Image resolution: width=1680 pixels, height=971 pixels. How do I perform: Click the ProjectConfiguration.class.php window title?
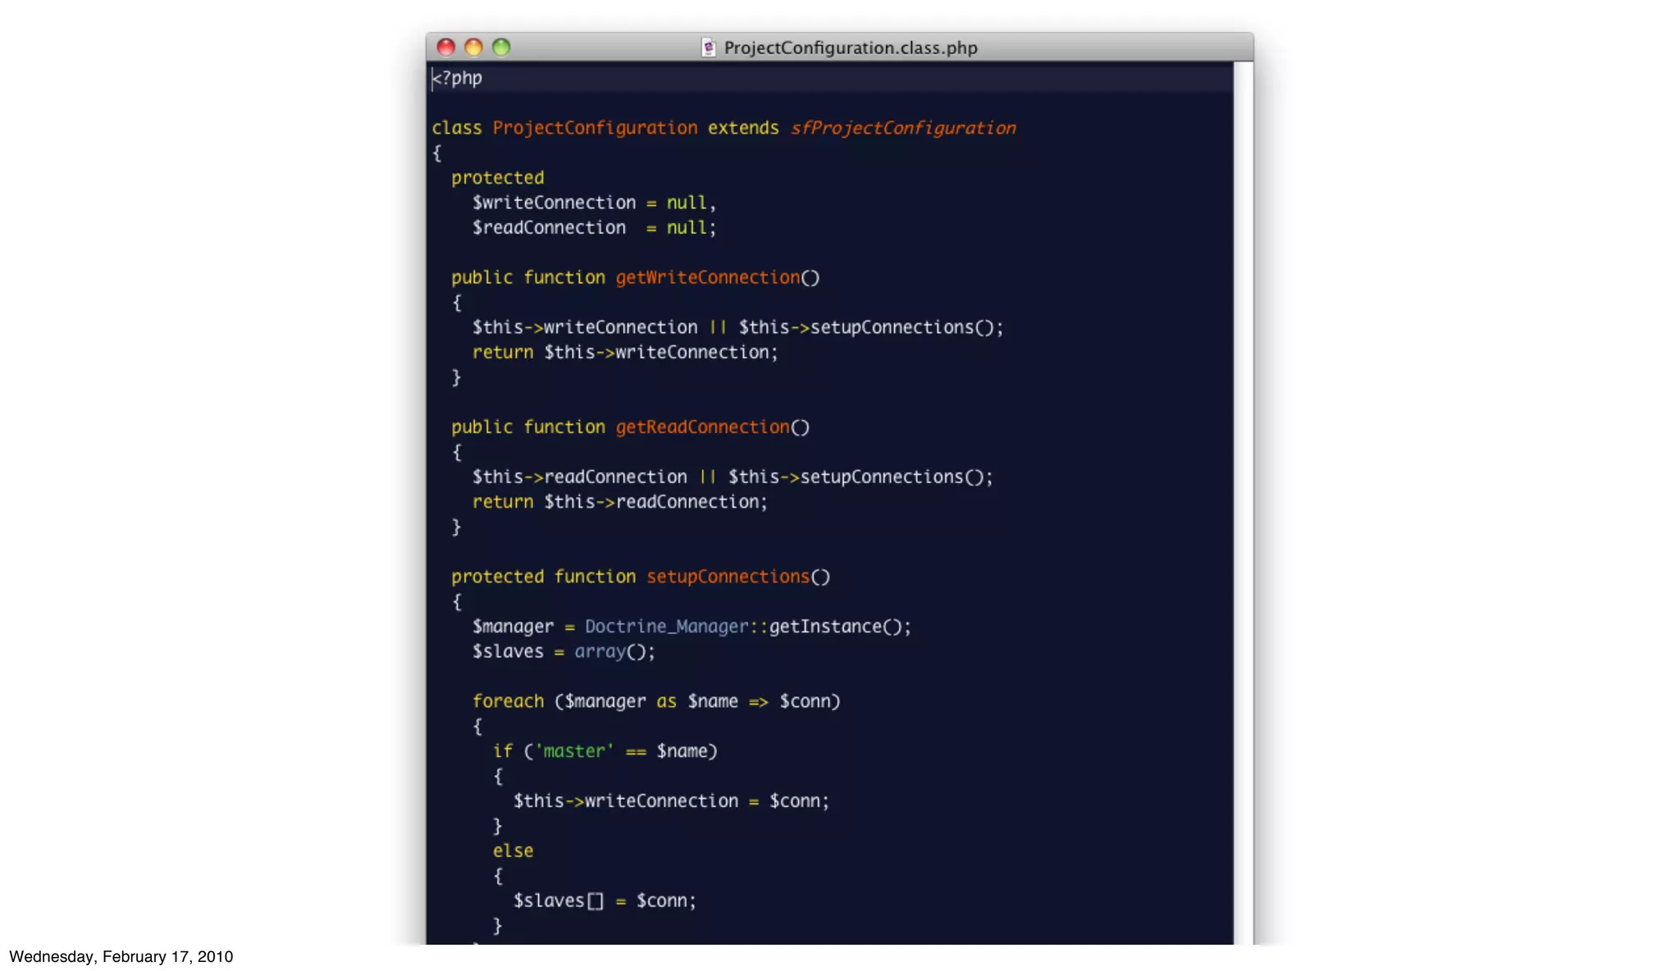[x=850, y=48]
